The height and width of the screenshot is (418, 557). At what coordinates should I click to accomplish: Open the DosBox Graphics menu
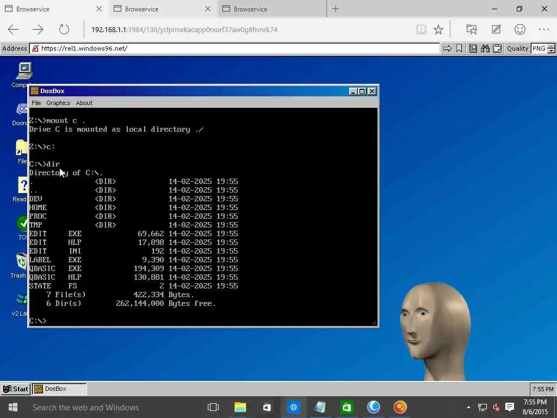(58, 103)
